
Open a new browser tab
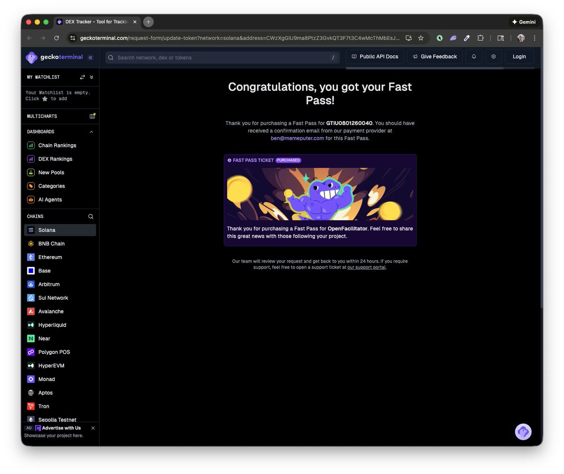click(x=148, y=22)
